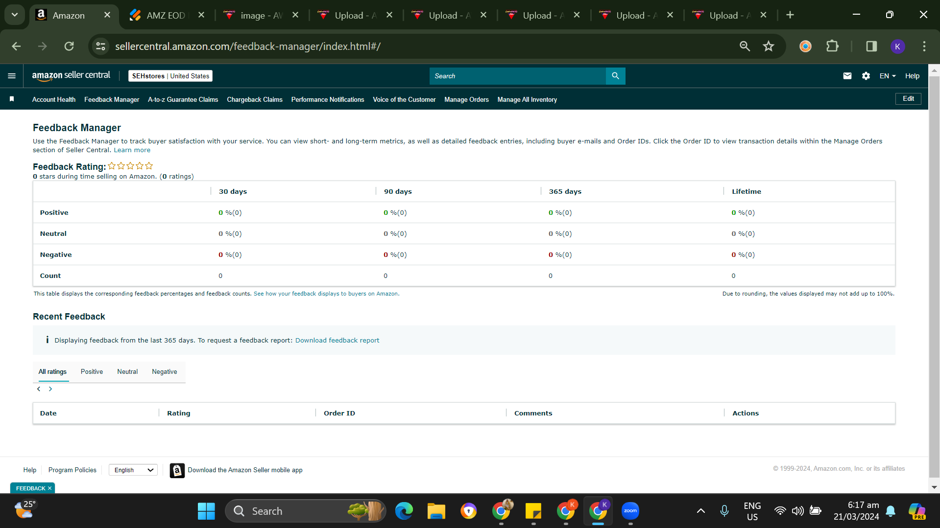
Task: Open Account Health in the navigation bar
Action: pos(54,99)
